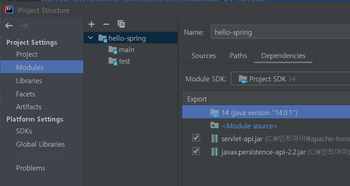
Task: Select Modules in Project Settings
Action: point(42,67)
